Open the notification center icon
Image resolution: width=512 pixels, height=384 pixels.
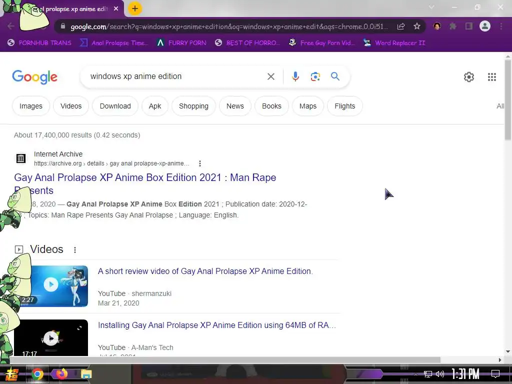coord(495,374)
